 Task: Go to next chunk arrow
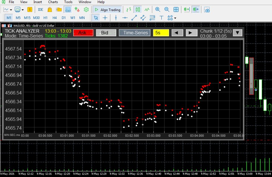[x=192, y=33]
